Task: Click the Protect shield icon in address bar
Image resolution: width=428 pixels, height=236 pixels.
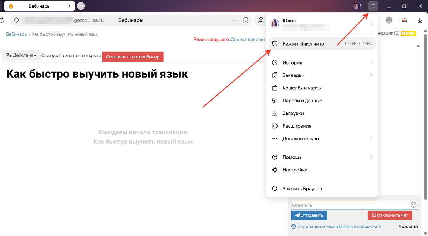Action: click(16, 20)
